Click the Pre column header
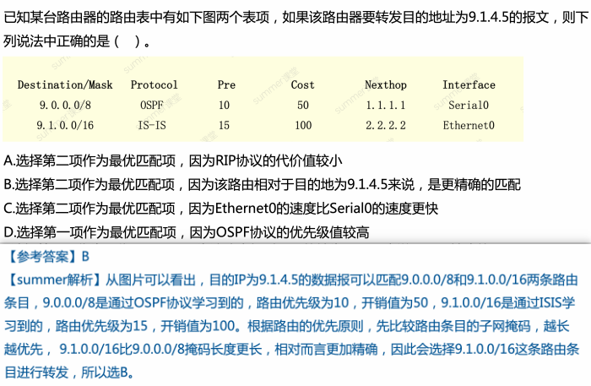Viewport: 591px width, 386px height. coord(226,85)
